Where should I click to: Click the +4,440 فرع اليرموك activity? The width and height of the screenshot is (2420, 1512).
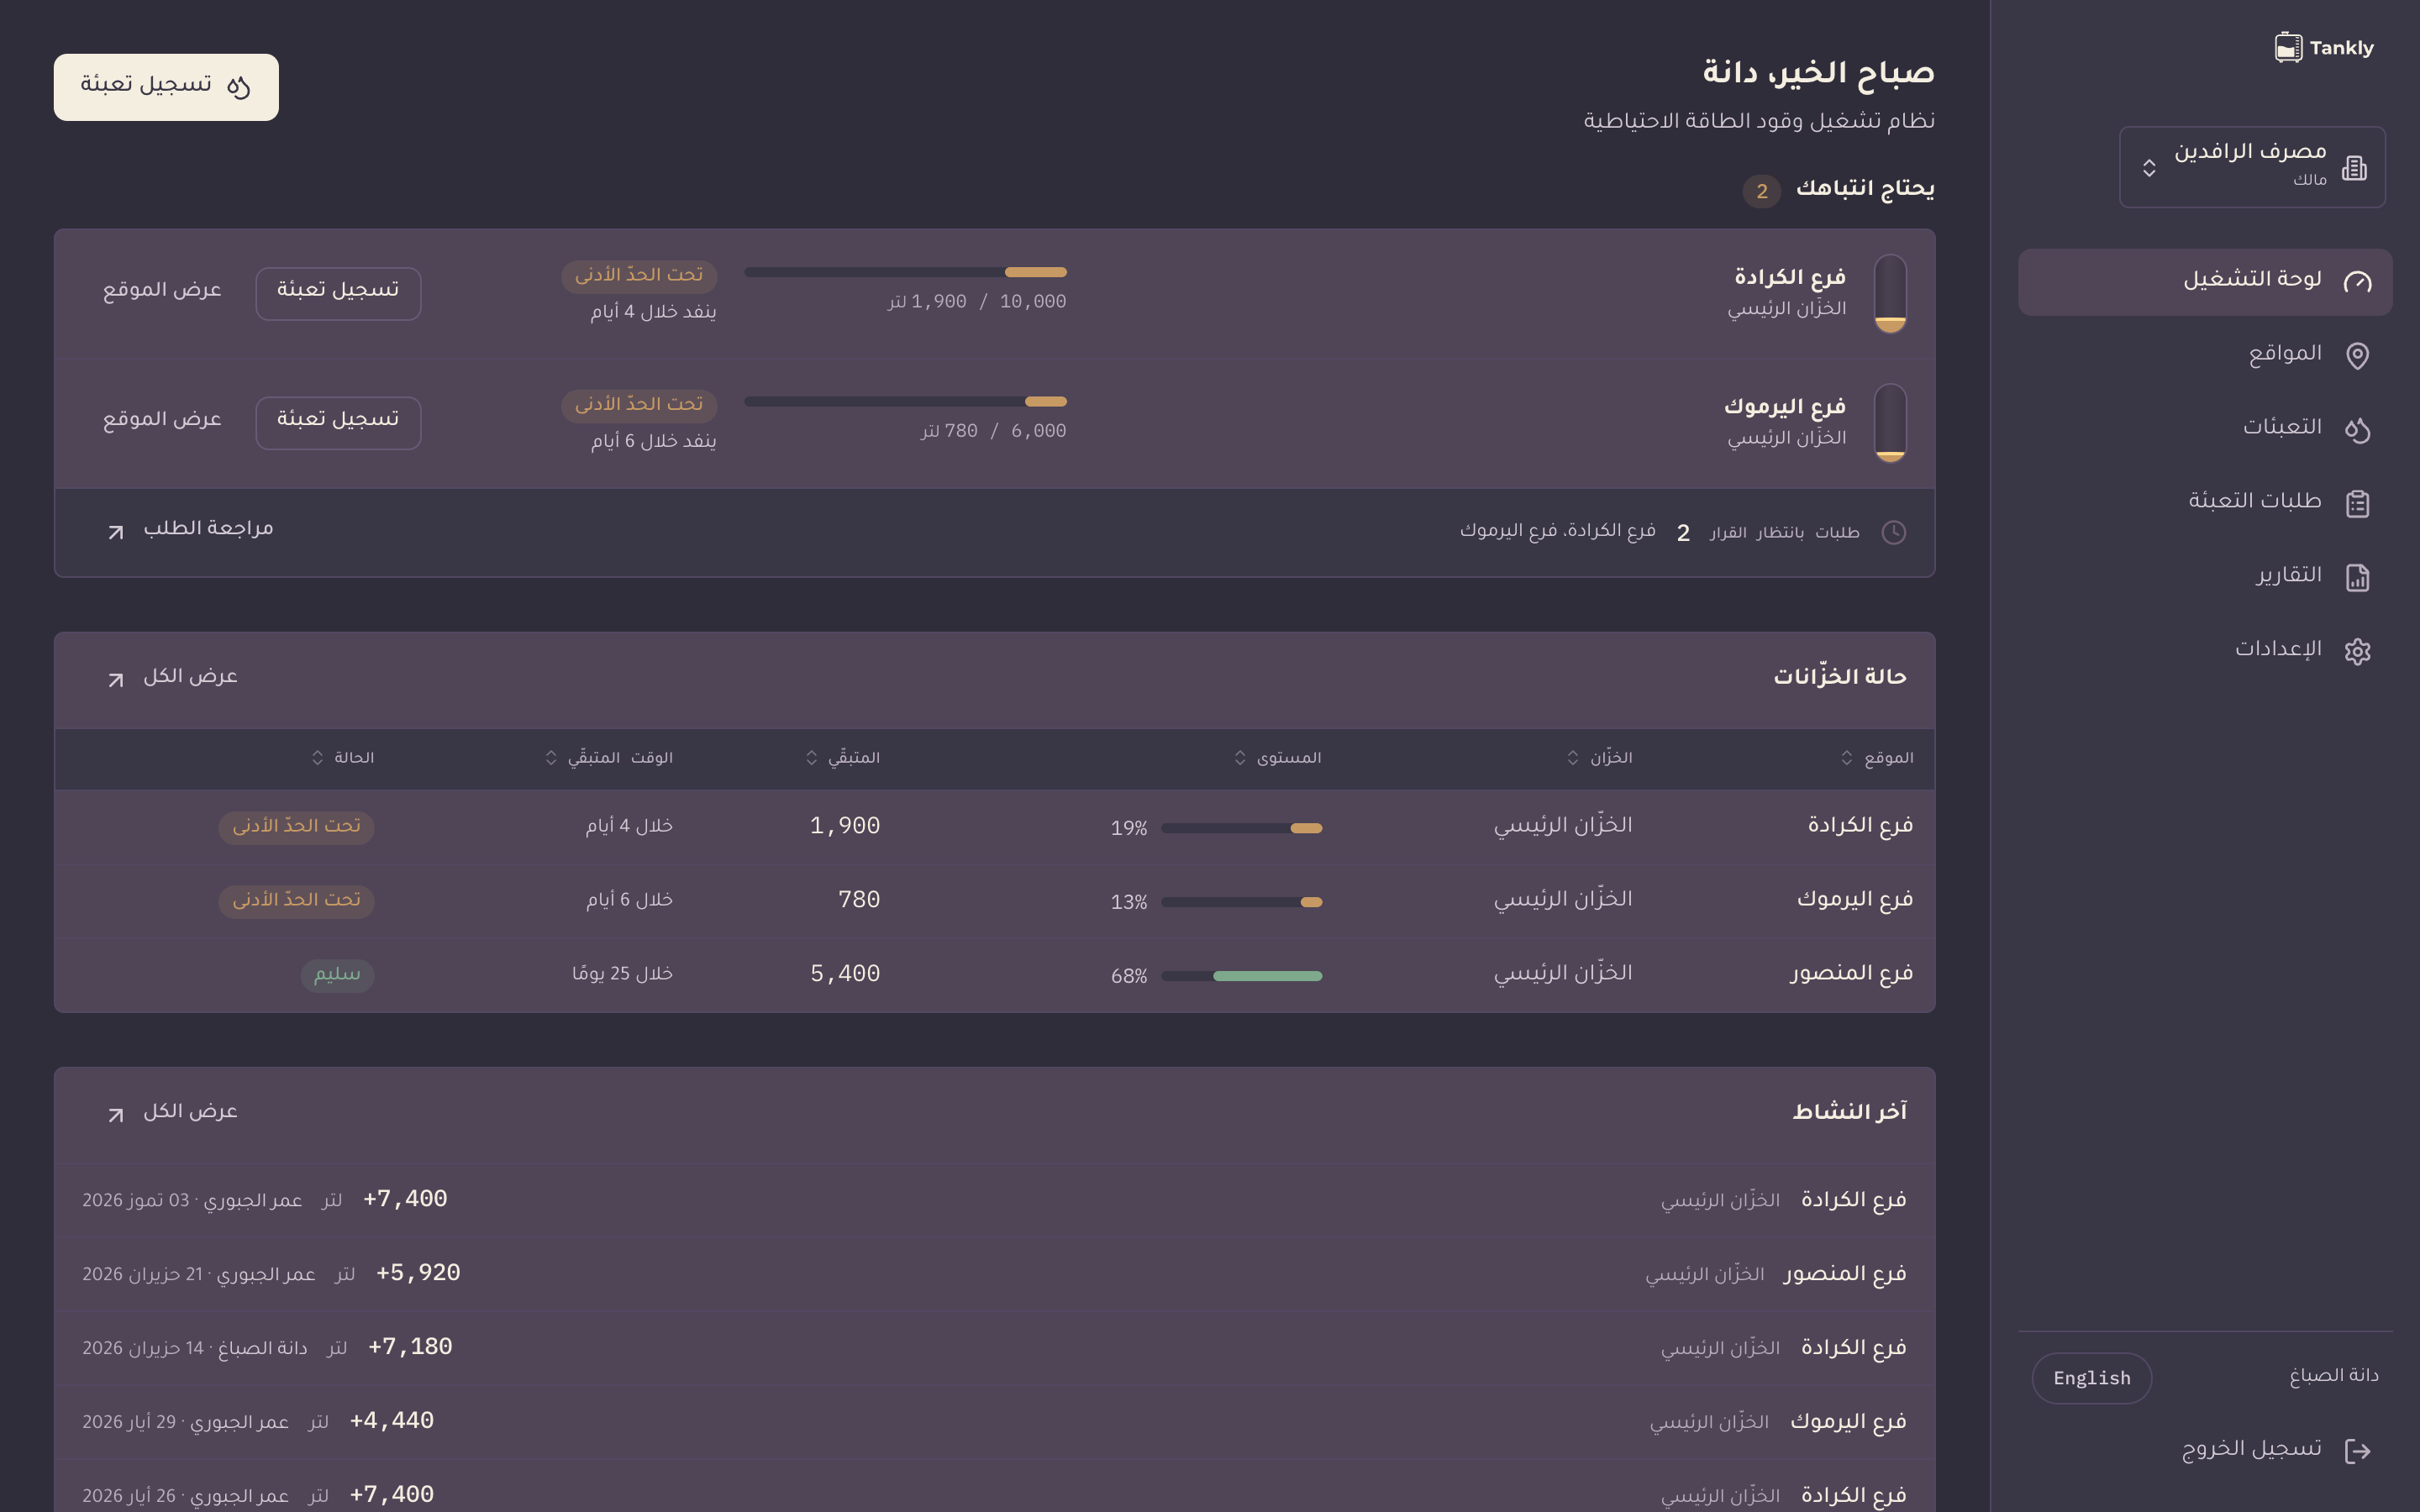pos(995,1422)
